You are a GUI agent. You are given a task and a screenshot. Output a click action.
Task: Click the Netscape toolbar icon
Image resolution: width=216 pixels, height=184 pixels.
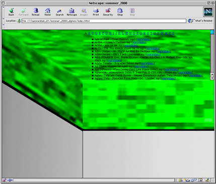[x=71, y=12]
